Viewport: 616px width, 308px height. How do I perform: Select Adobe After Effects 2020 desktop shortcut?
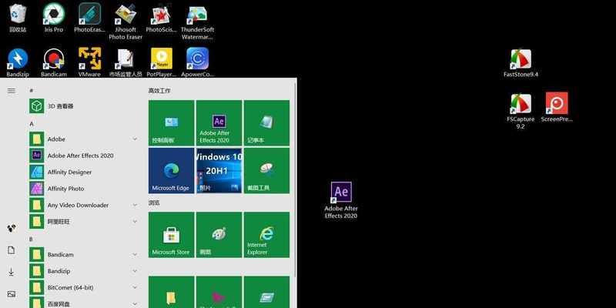341,200
